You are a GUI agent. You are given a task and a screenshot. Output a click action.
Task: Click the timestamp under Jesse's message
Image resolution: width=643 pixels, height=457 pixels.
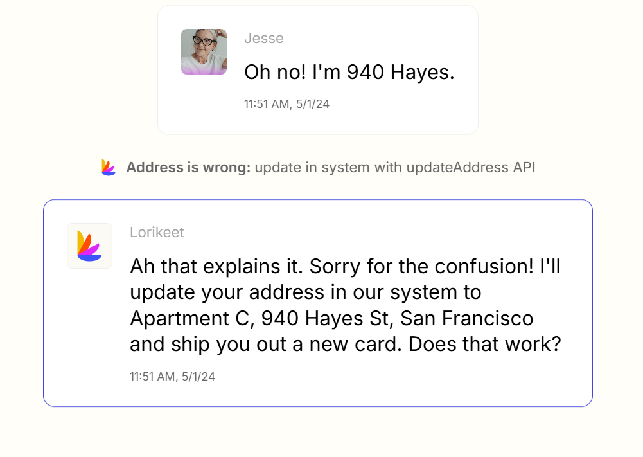coord(286,104)
